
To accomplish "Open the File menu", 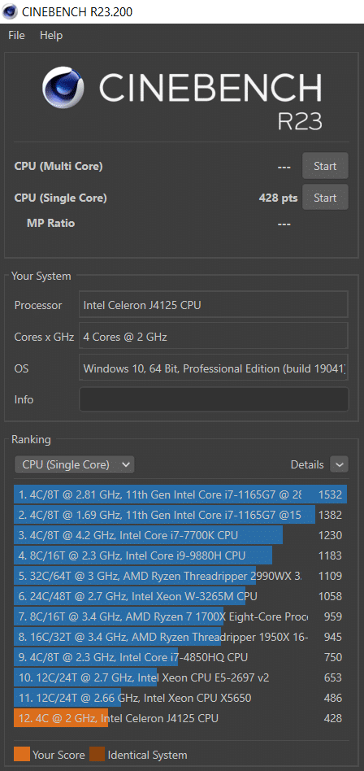I will pos(16,36).
